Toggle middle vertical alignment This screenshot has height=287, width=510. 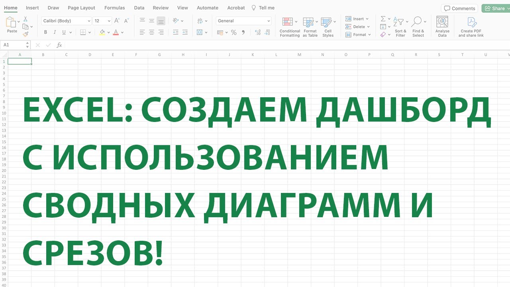(151, 21)
